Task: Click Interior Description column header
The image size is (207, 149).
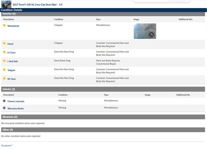Action: 9,95
